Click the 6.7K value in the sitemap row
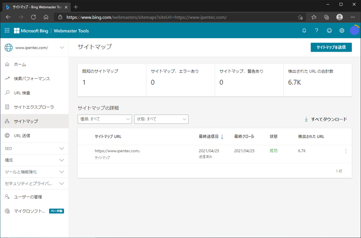361x238 pixels. (x=302, y=151)
